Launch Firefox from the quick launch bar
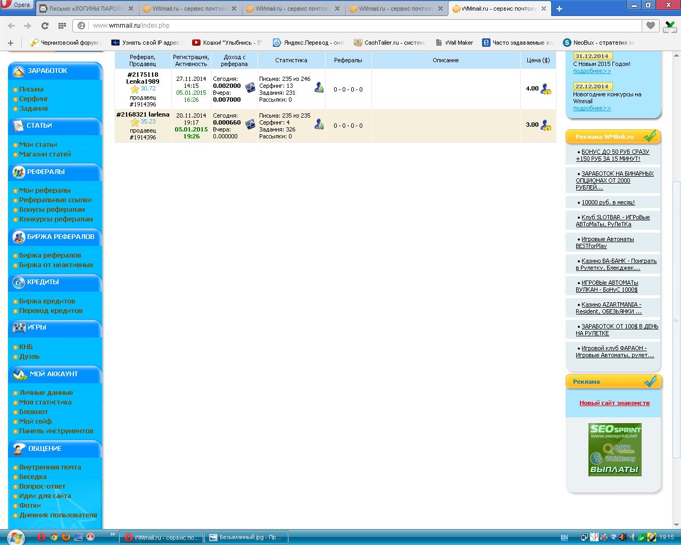 click(x=65, y=537)
